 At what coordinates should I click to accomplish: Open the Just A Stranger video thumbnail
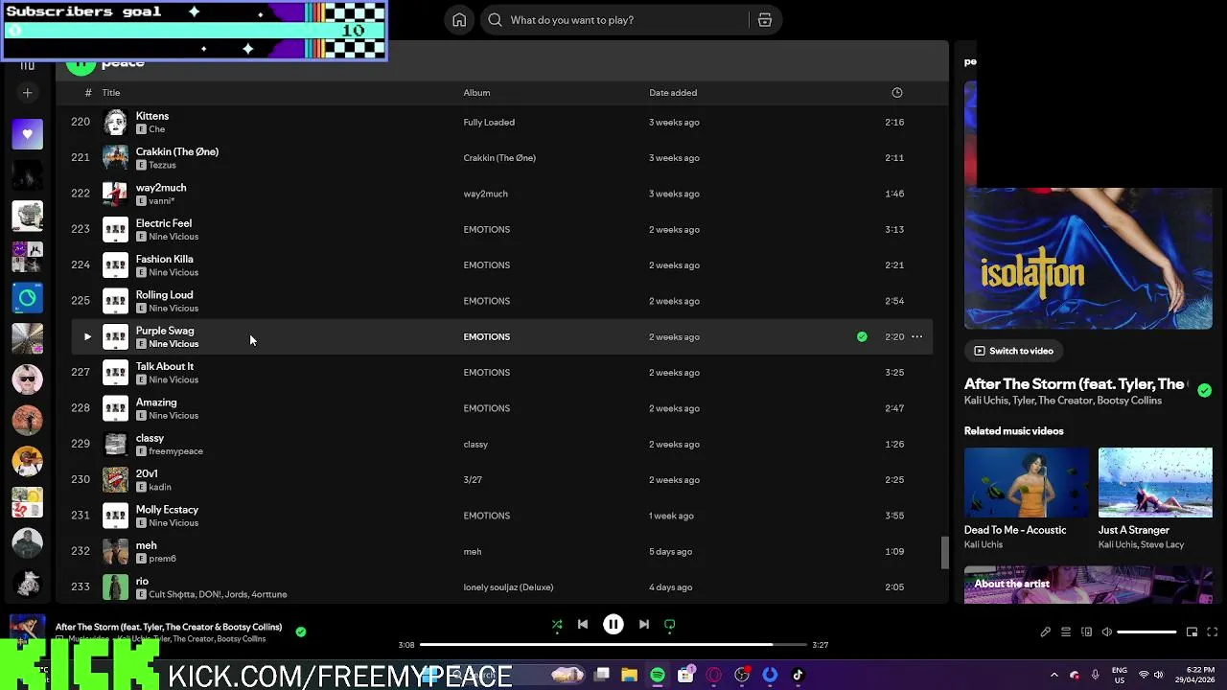(1155, 483)
